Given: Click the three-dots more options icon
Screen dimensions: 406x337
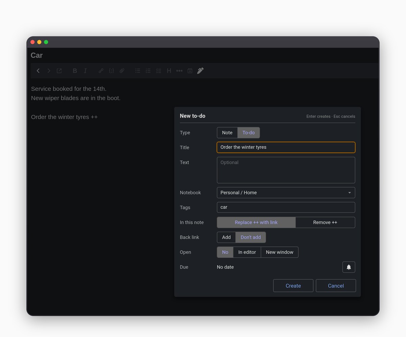Looking at the screenshot, I should (179, 71).
